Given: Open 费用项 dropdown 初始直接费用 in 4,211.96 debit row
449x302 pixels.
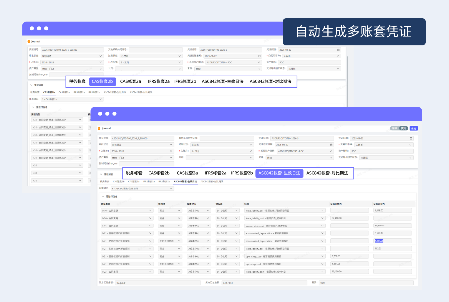Looking at the screenshot, I should [170, 264].
